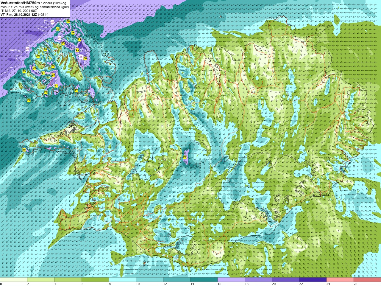Click the legend tick label "16"
This screenshot has width=381, height=286.
click(x=219, y=284)
